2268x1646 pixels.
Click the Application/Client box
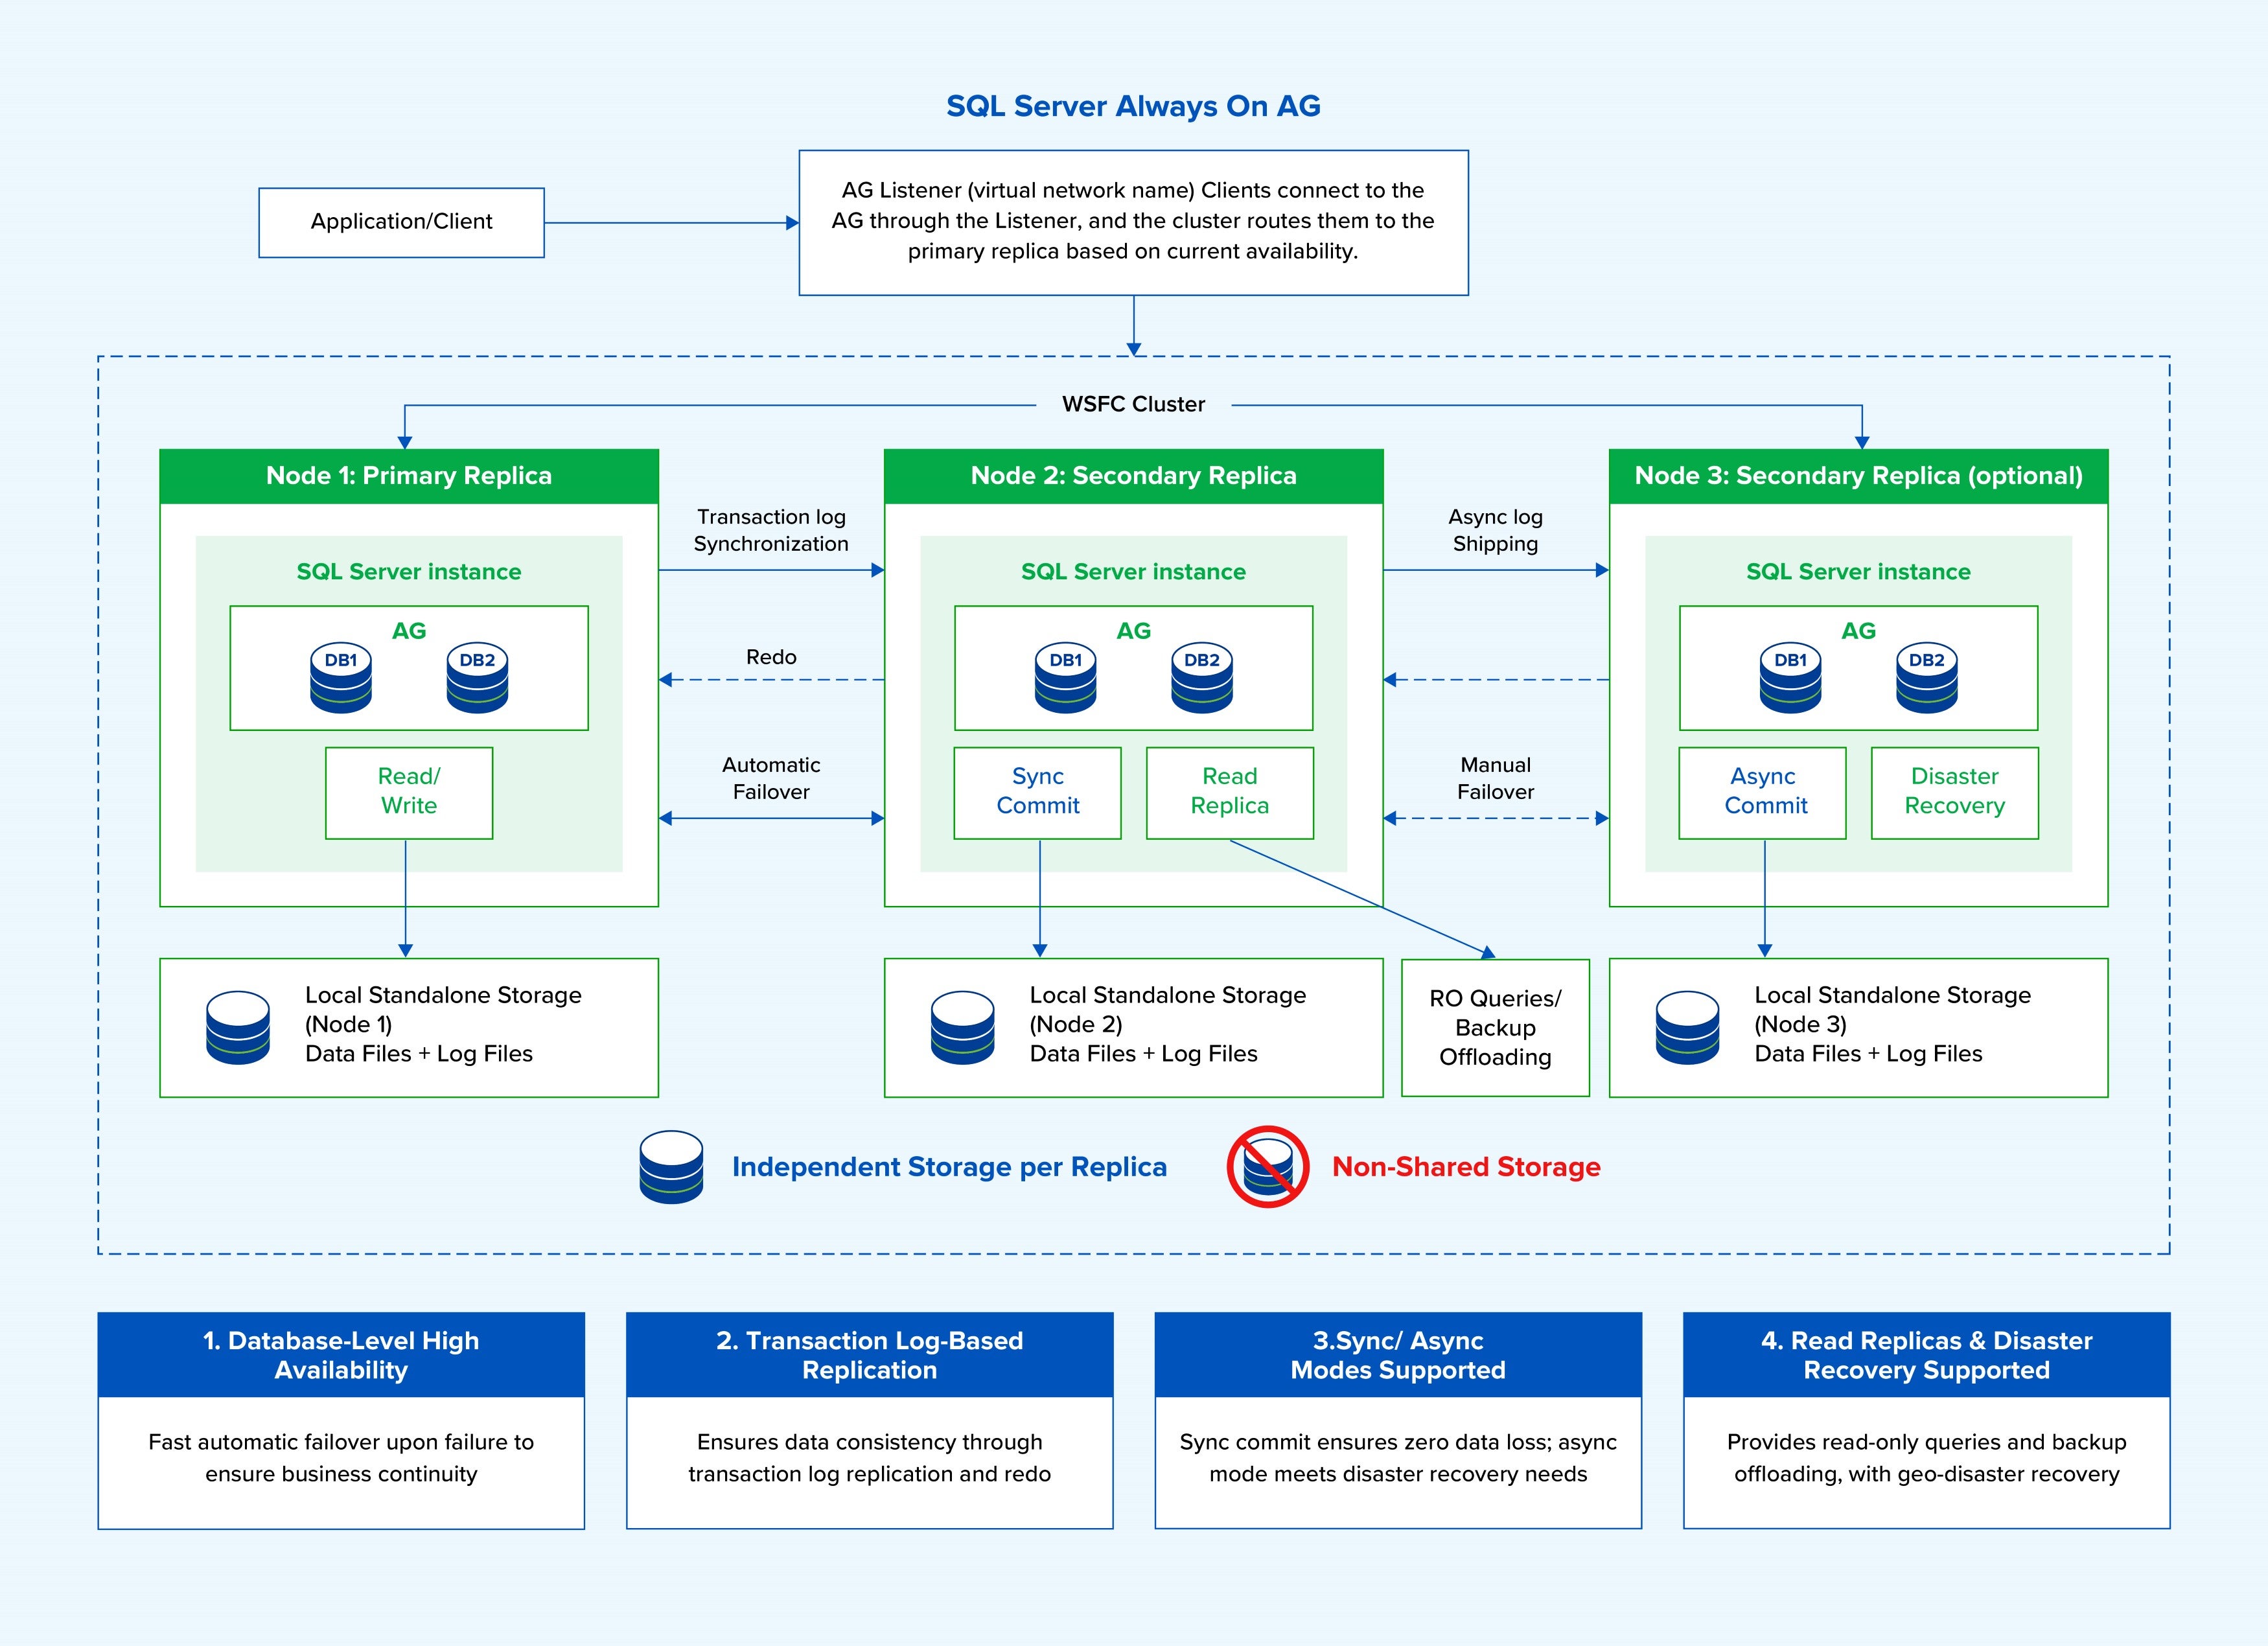402,222
